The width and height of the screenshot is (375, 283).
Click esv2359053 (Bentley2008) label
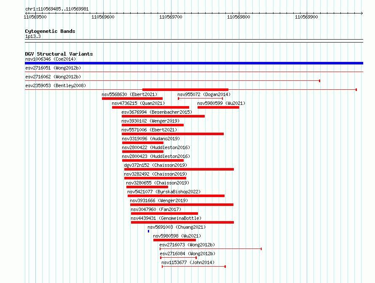pos(56,85)
